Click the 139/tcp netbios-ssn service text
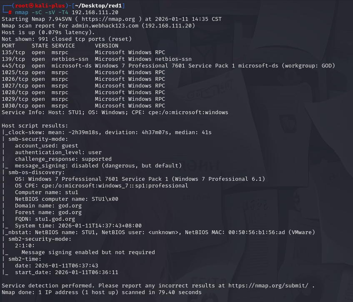Viewport: 353px width, 302px height. click(70, 59)
